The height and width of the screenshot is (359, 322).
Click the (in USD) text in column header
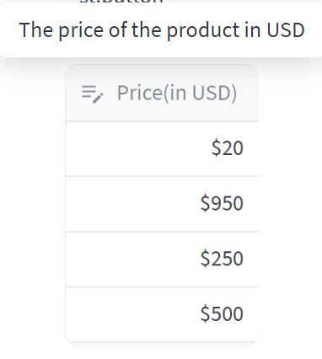(198, 94)
